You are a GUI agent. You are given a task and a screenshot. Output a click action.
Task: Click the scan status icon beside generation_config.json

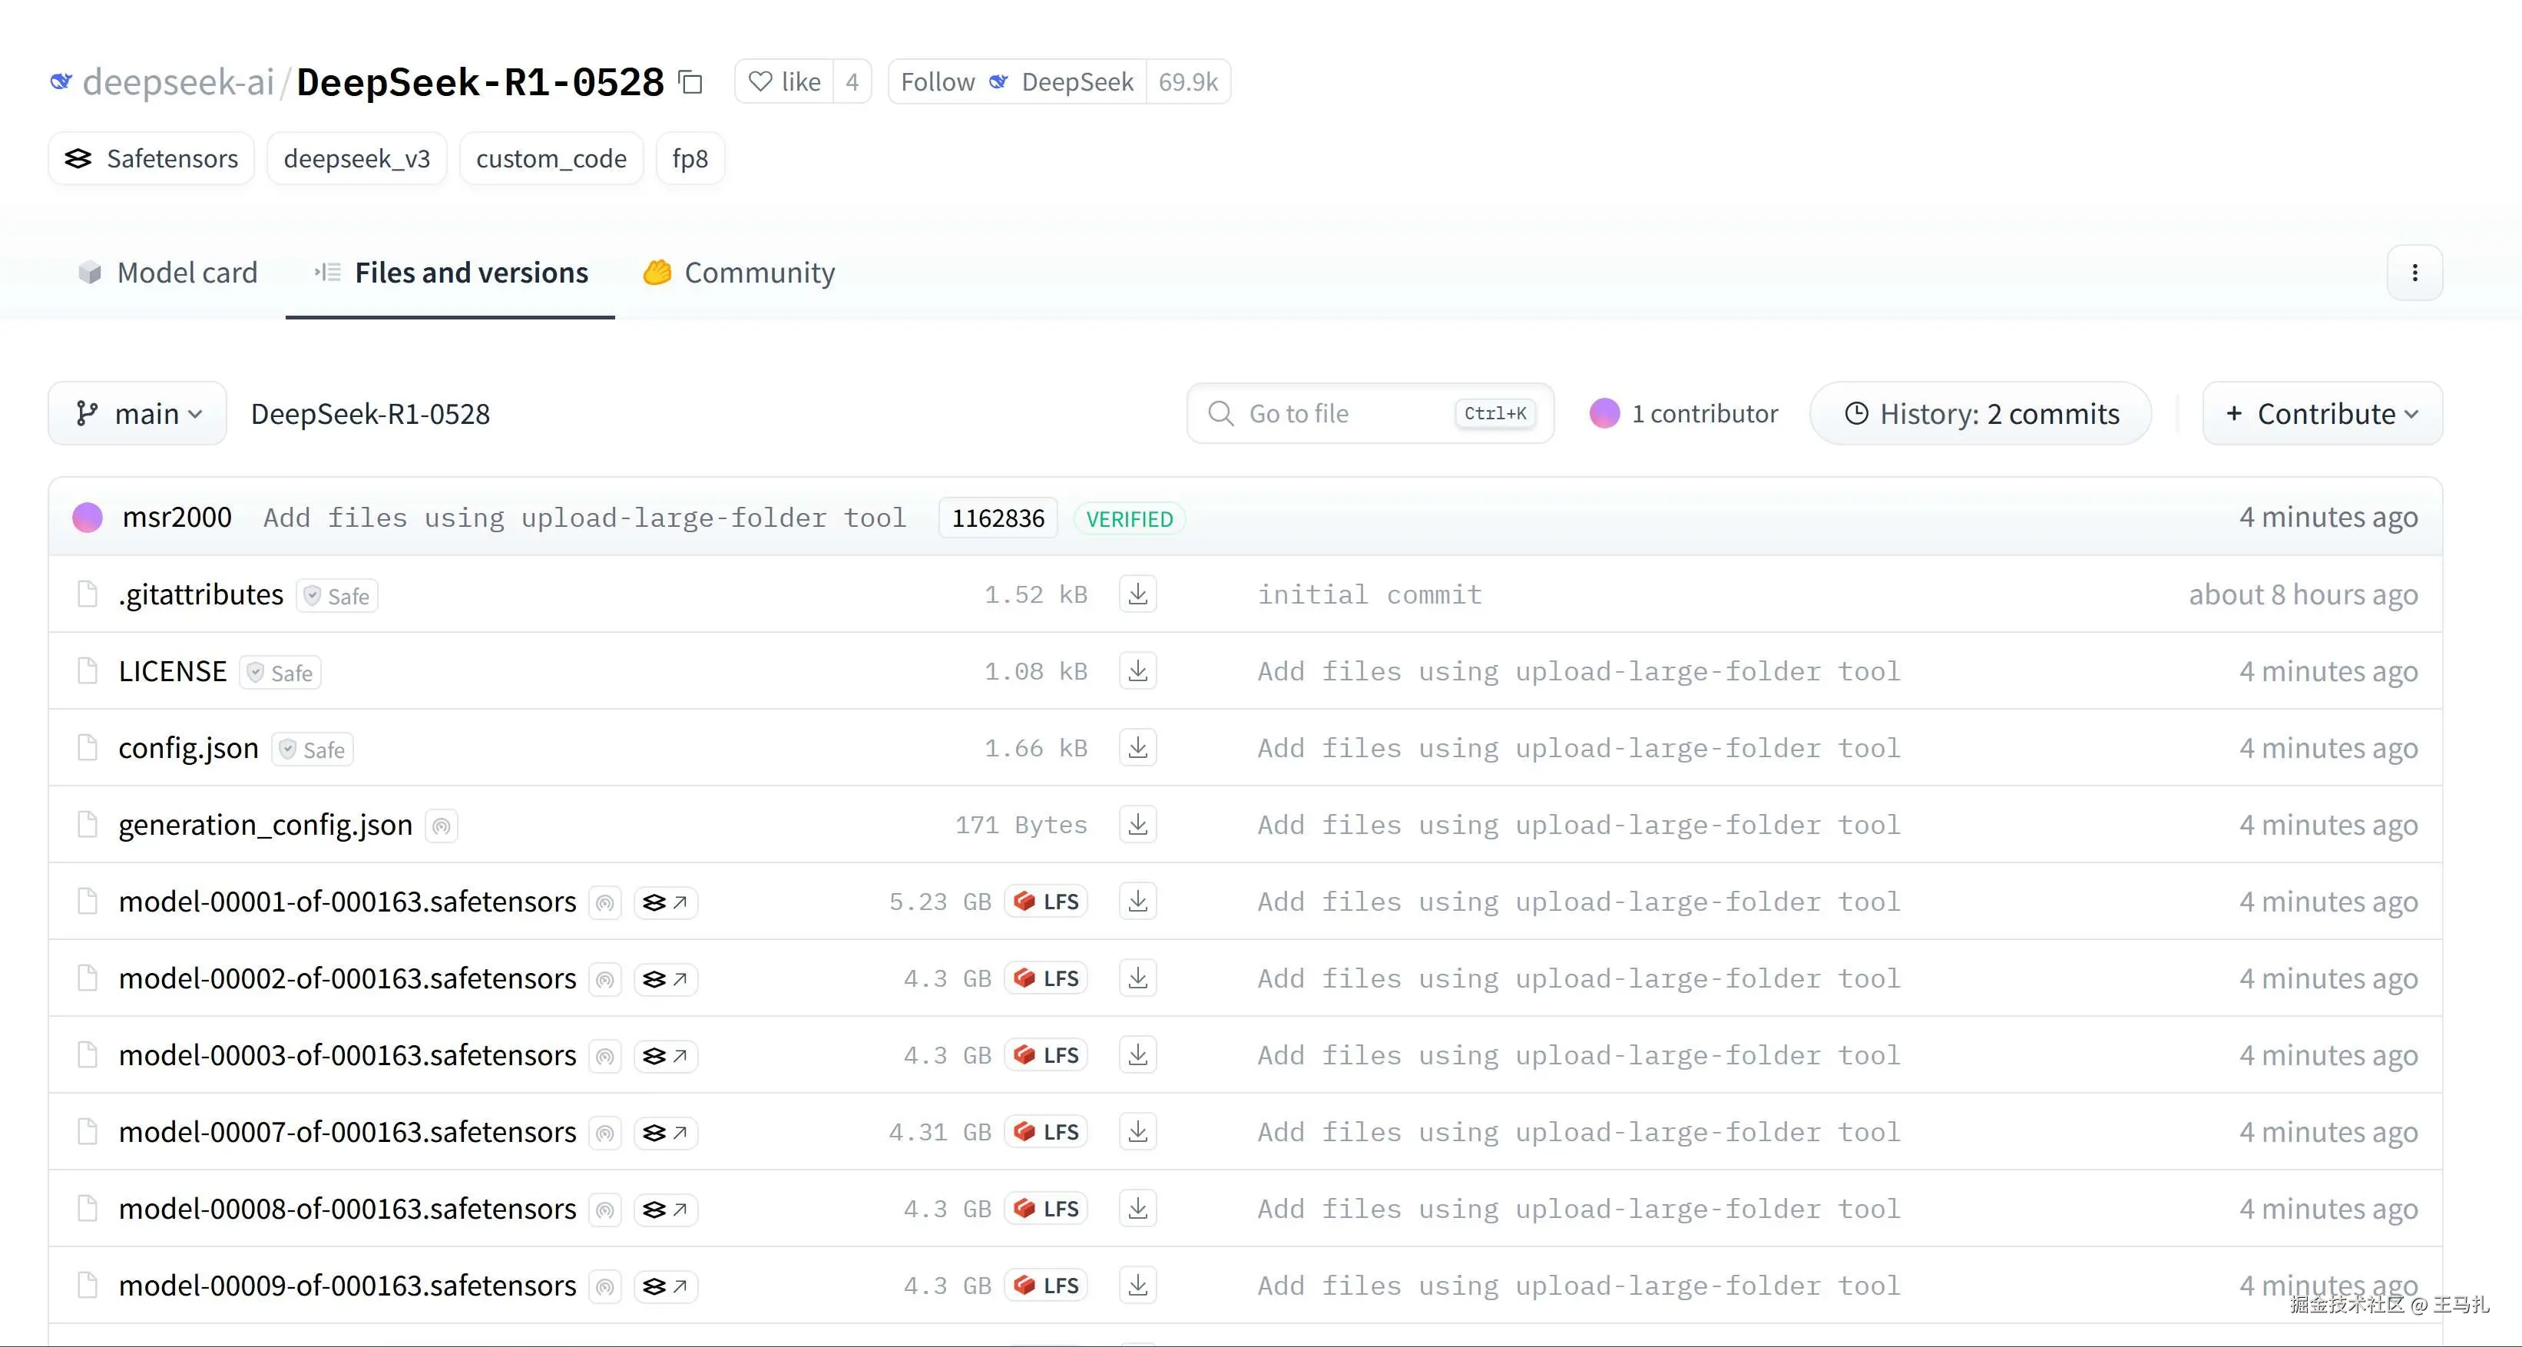pos(442,826)
